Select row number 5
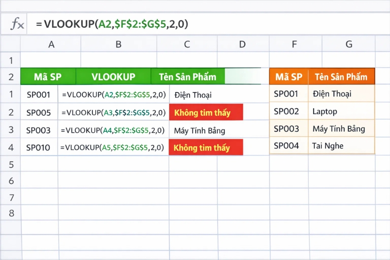390x260 pixels. coord(11,164)
